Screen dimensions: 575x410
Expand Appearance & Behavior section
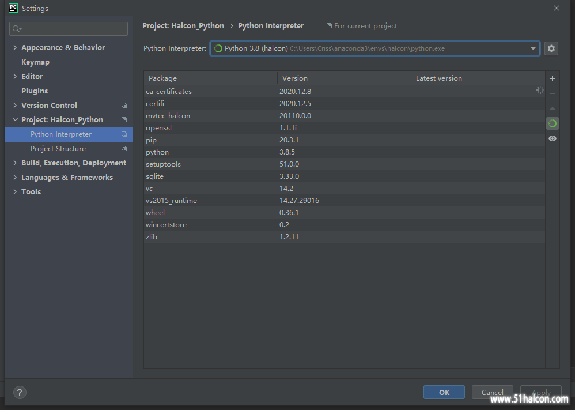pyautogui.click(x=15, y=47)
